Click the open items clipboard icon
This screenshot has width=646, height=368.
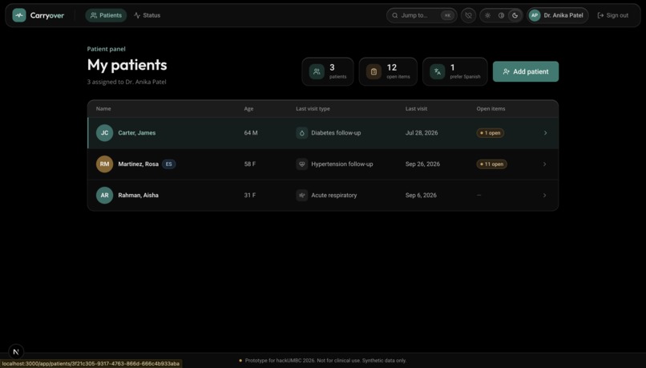(373, 71)
